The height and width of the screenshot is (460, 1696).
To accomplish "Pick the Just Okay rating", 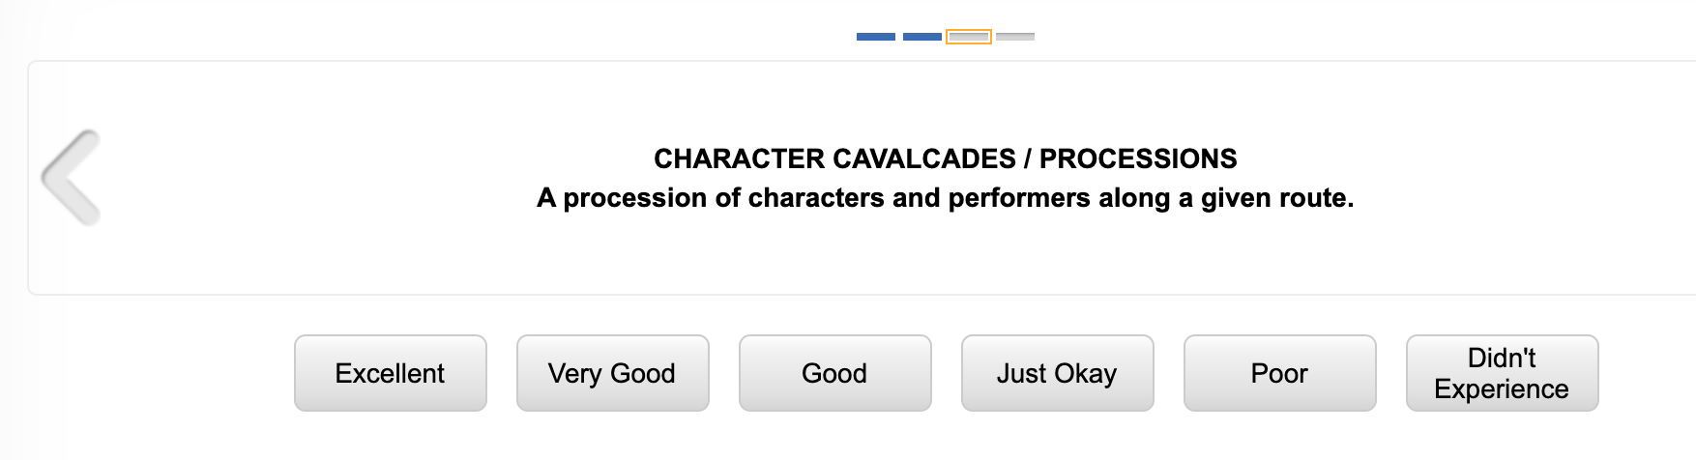I will [1057, 373].
